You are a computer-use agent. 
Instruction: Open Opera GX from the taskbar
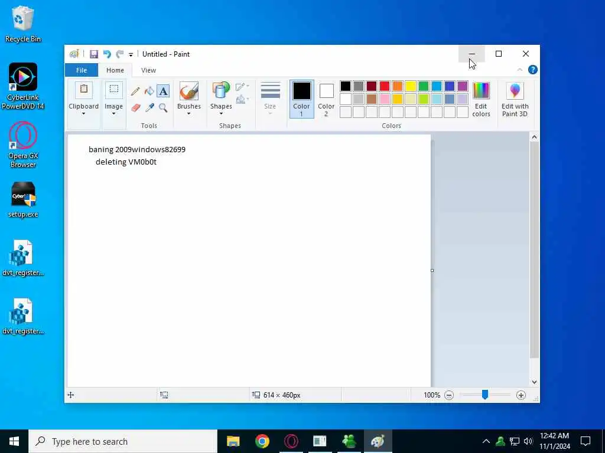point(291,441)
